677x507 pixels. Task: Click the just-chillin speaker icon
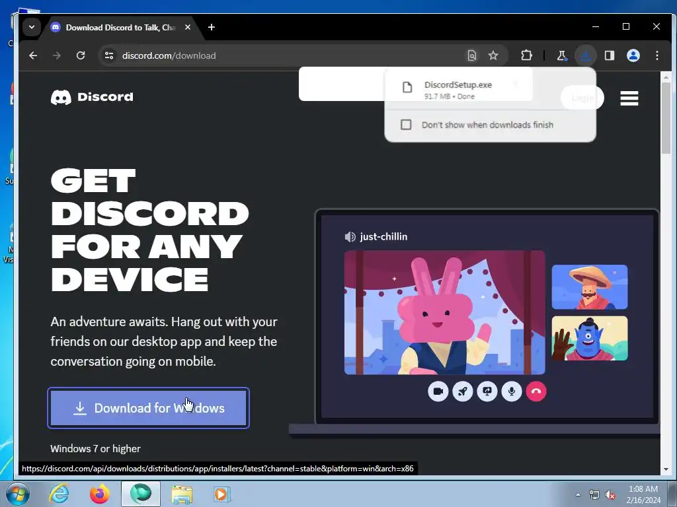pyautogui.click(x=350, y=237)
